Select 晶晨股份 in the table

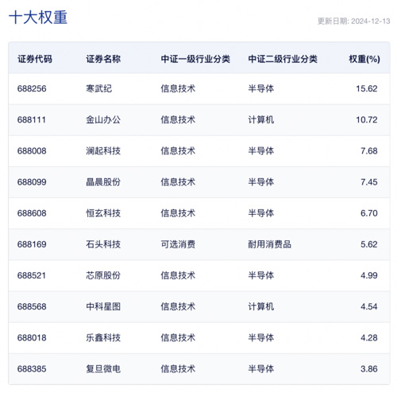[x=103, y=182]
